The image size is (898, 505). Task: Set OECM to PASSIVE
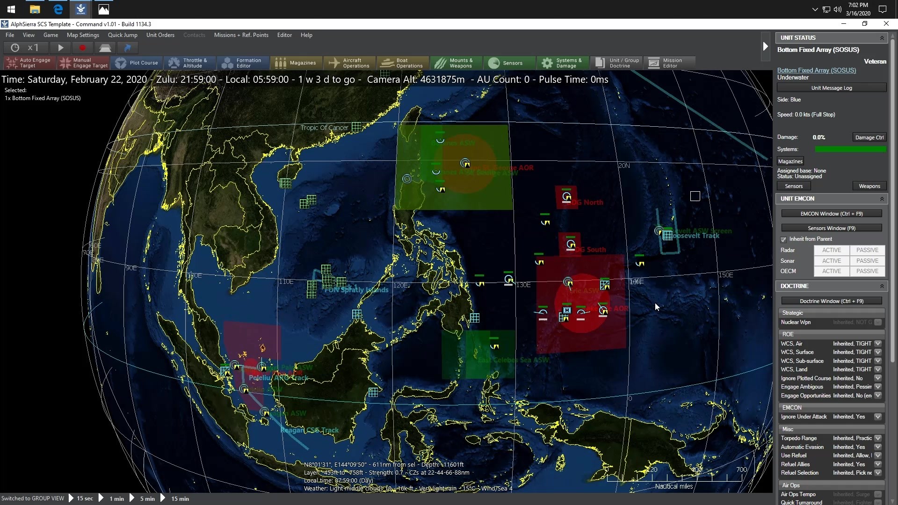click(867, 271)
